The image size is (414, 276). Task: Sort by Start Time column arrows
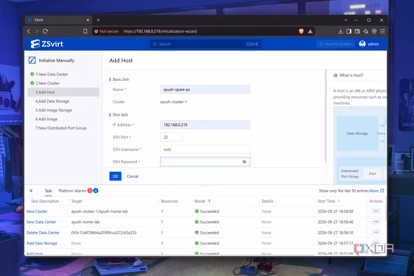click(x=338, y=201)
